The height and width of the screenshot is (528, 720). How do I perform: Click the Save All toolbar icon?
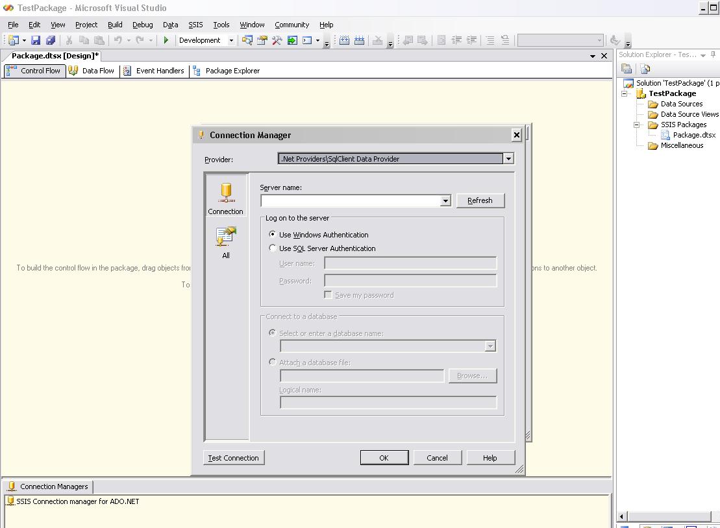51,40
